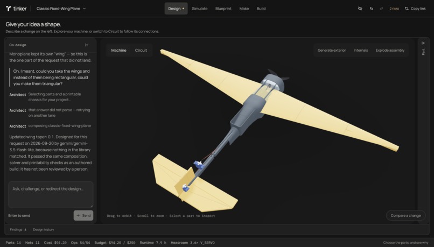Open the Classic Fixed-Wing Plane project dropdown

(61, 9)
